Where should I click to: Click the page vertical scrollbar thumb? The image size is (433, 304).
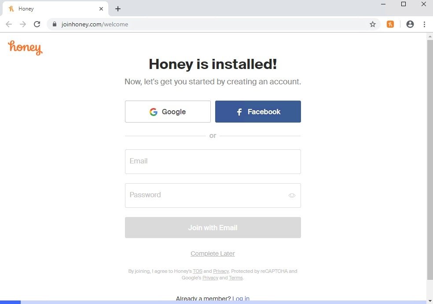tap(430, 160)
